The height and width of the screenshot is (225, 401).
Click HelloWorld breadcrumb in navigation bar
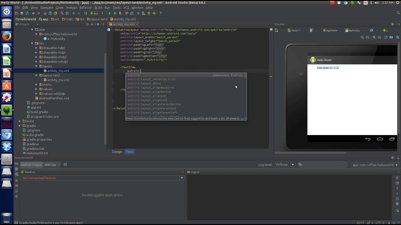[x=26, y=19]
